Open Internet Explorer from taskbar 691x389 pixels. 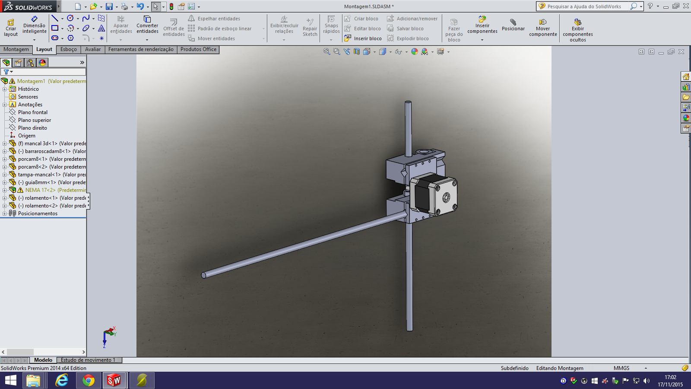tap(62, 381)
